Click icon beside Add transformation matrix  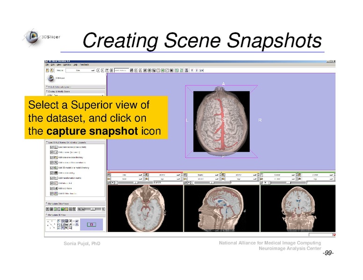coord(56,178)
